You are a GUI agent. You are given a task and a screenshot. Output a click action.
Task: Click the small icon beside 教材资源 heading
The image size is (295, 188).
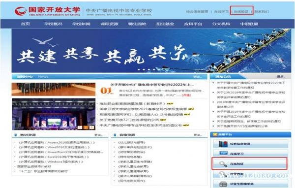coord(16,135)
